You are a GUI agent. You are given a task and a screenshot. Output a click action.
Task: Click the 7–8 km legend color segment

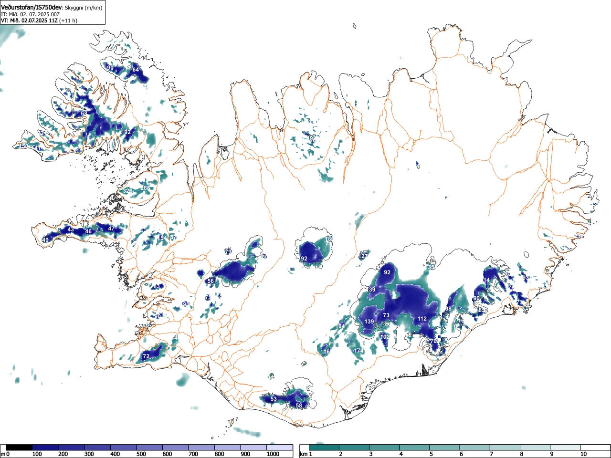[x=506, y=448]
